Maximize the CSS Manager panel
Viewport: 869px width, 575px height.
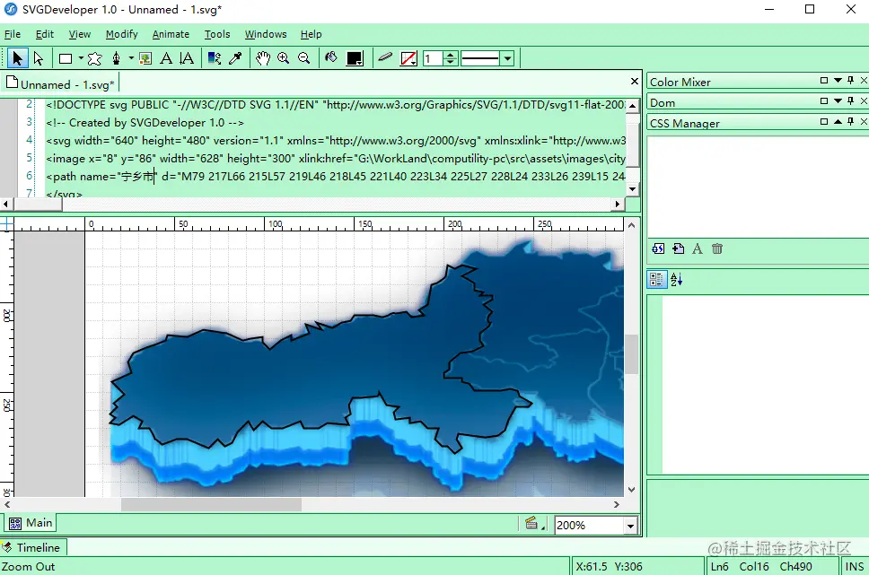pyautogui.click(x=824, y=121)
